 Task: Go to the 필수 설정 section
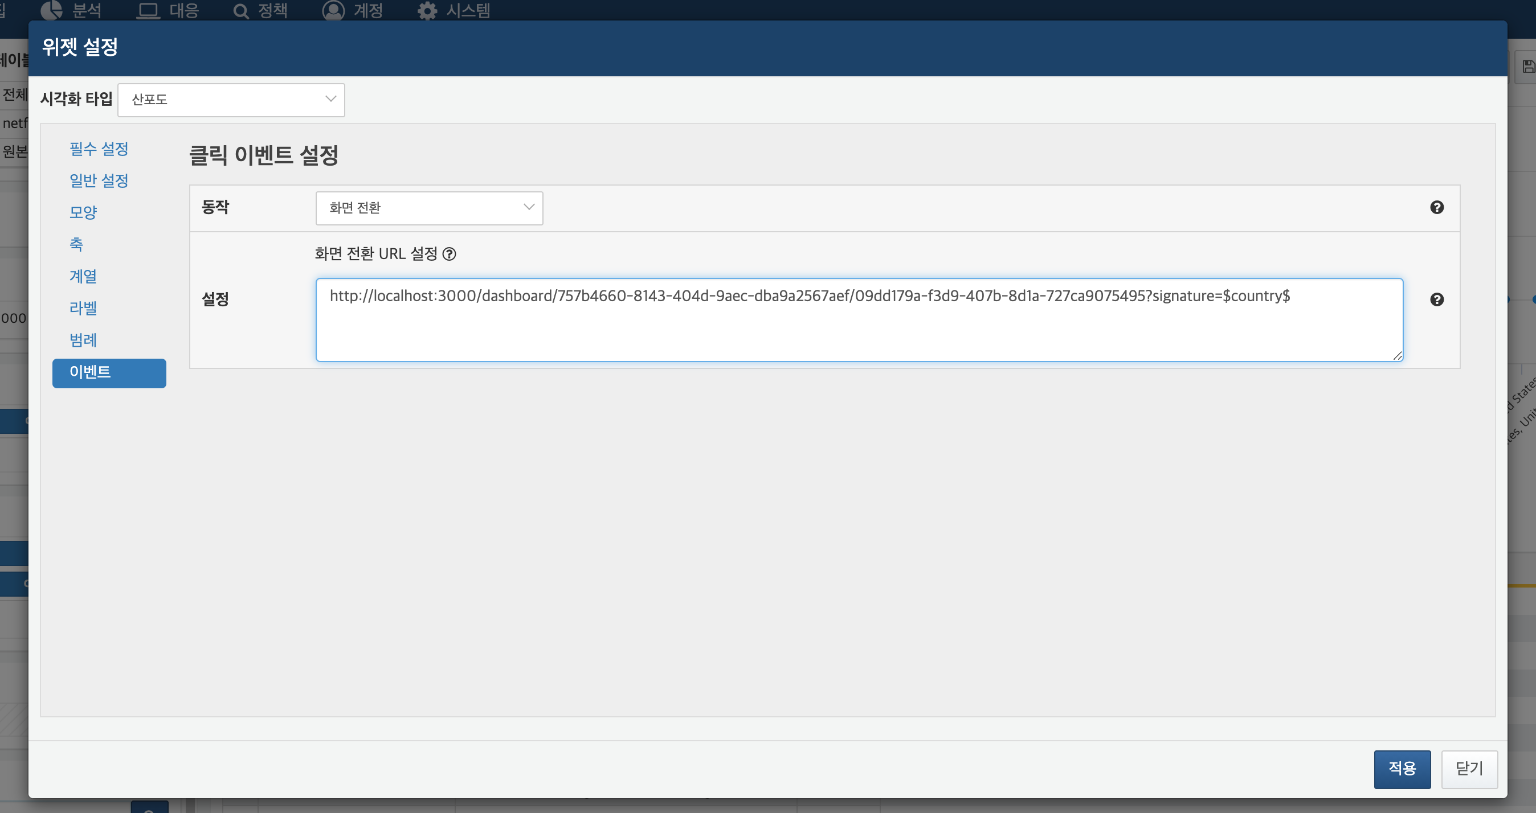pyautogui.click(x=99, y=149)
